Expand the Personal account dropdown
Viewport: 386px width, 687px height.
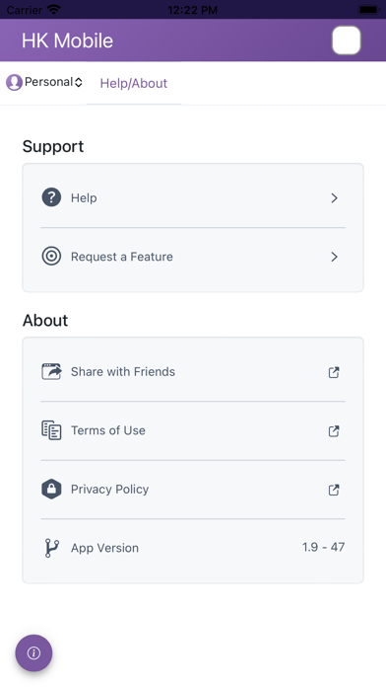point(44,82)
